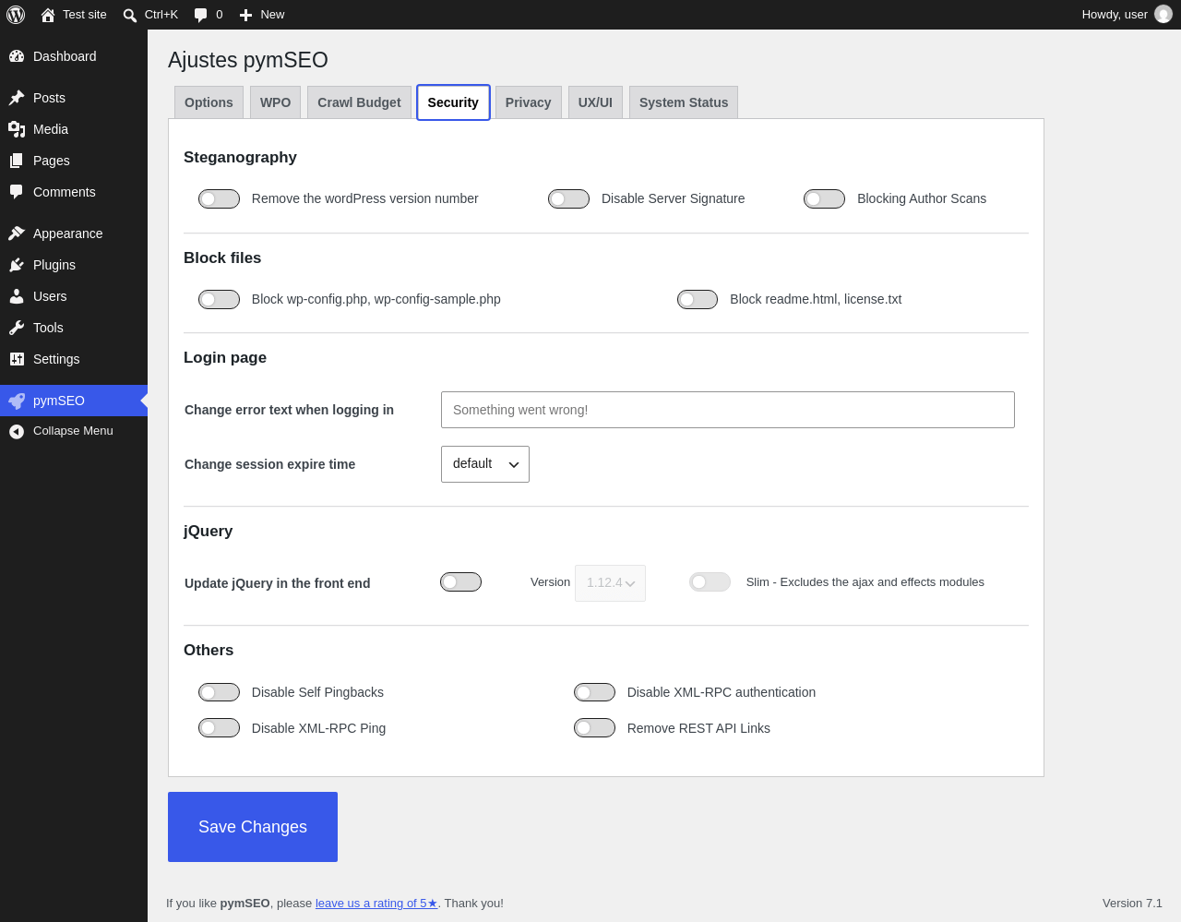Open the Appearance menu item
Image resolution: width=1181 pixels, height=922 pixels.
74,233
